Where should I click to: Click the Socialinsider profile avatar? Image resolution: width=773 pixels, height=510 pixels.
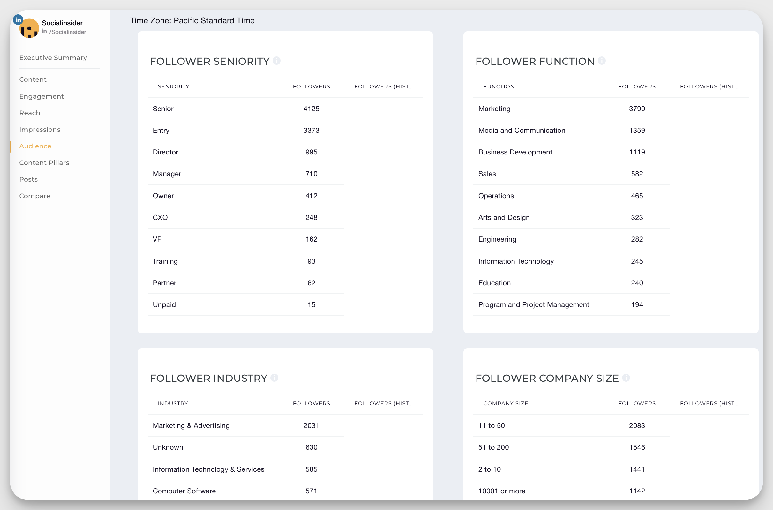[x=29, y=28]
